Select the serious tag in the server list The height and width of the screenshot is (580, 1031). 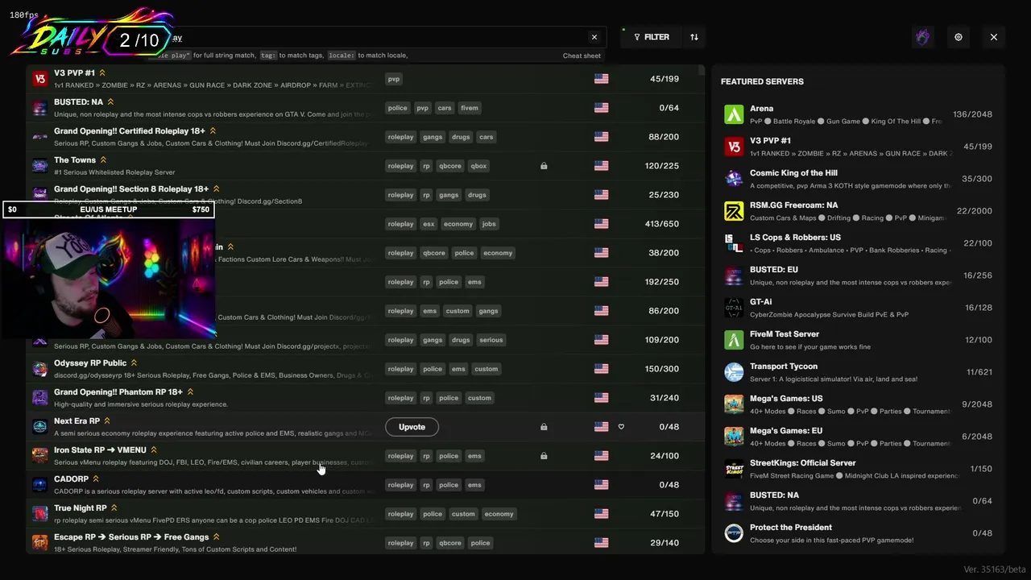pos(491,340)
